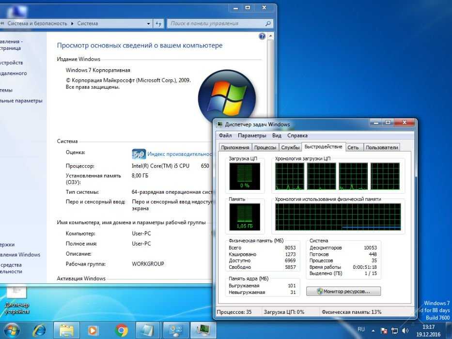Switch to 'Сеть' tab
The image size is (452, 339).
click(x=353, y=147)
